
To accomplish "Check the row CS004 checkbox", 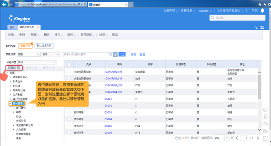I will point(69,119).
